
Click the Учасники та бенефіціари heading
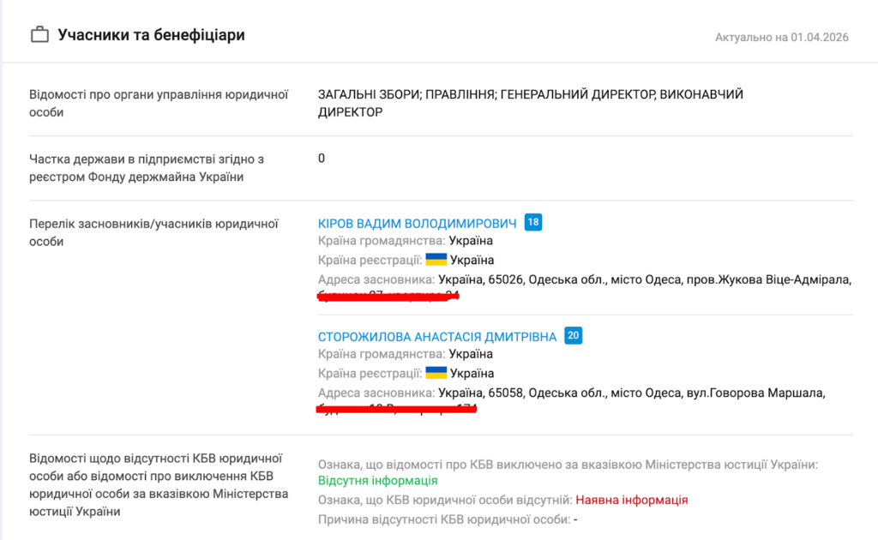pos(151,35)
